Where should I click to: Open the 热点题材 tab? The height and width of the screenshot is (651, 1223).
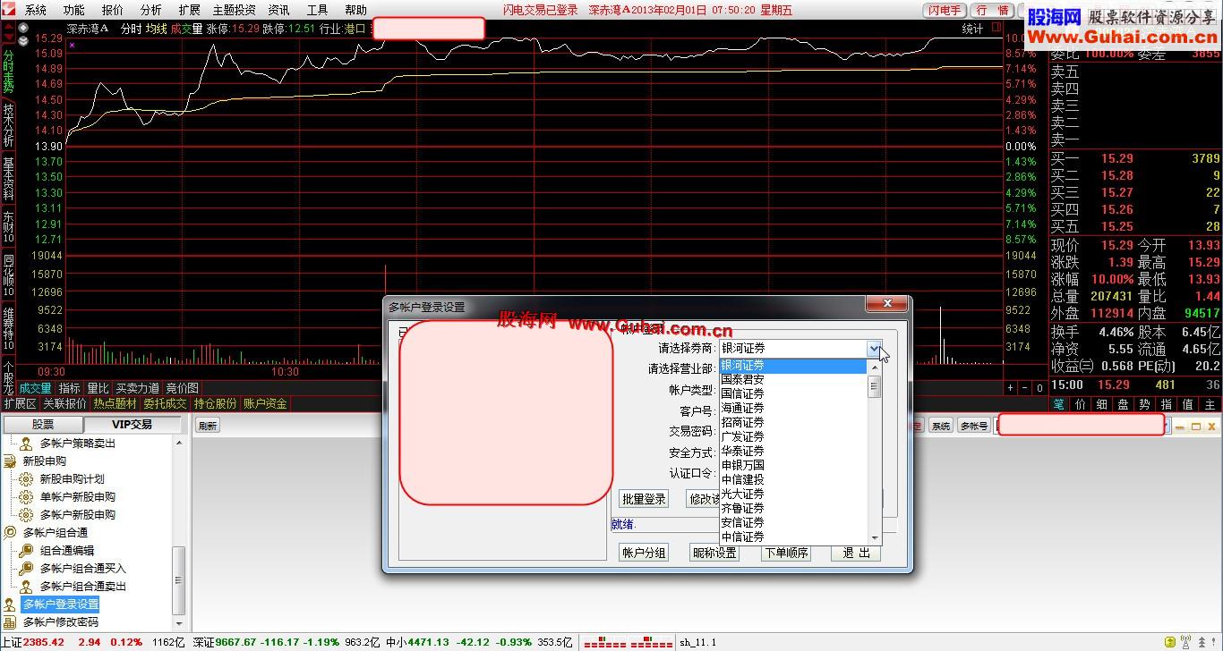point(115,403)
